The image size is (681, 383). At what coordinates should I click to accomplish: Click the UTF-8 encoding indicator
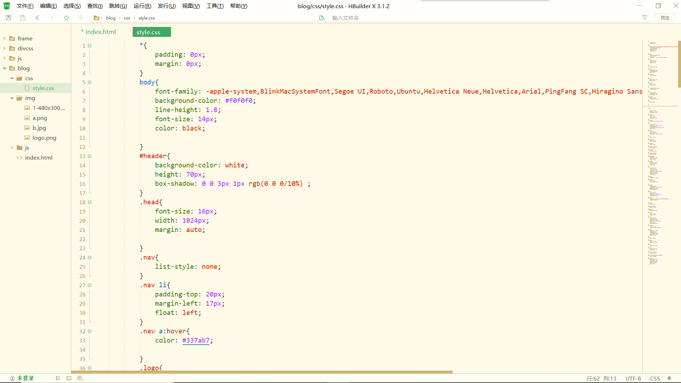[x=633, y=378]
